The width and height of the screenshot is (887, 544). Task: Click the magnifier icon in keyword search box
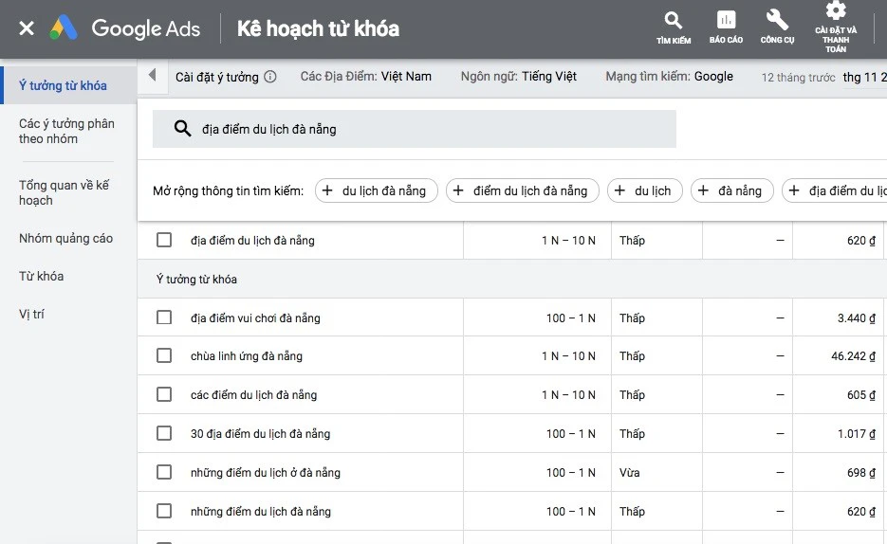click(183, 129)
